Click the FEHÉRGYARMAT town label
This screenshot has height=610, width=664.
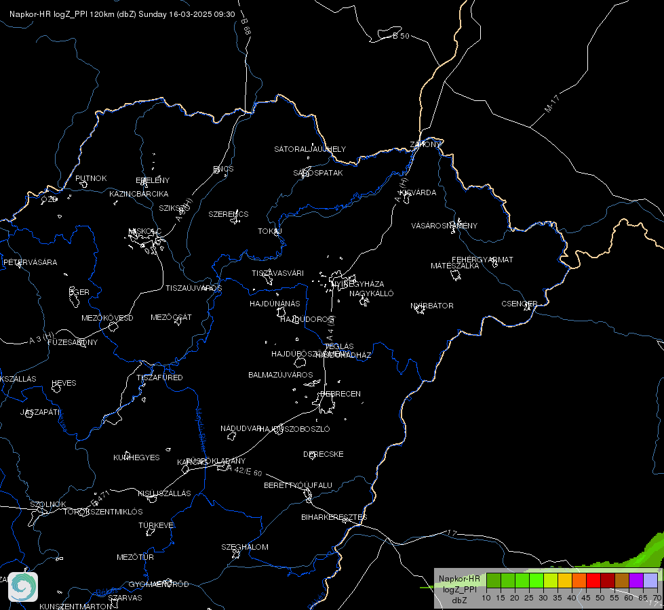[x=482, y=260]
